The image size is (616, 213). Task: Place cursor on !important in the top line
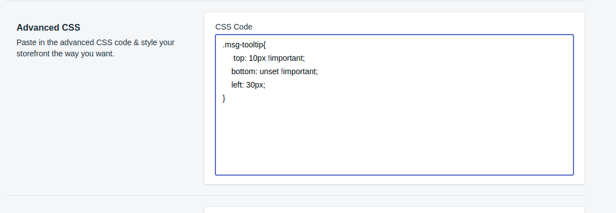(x=286, y=59)
